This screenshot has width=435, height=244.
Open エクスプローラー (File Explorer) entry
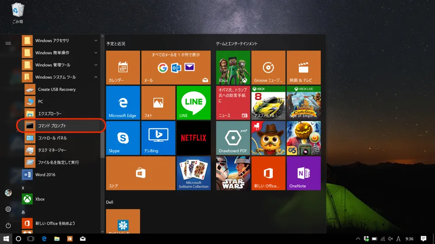[x=61, y=114]
